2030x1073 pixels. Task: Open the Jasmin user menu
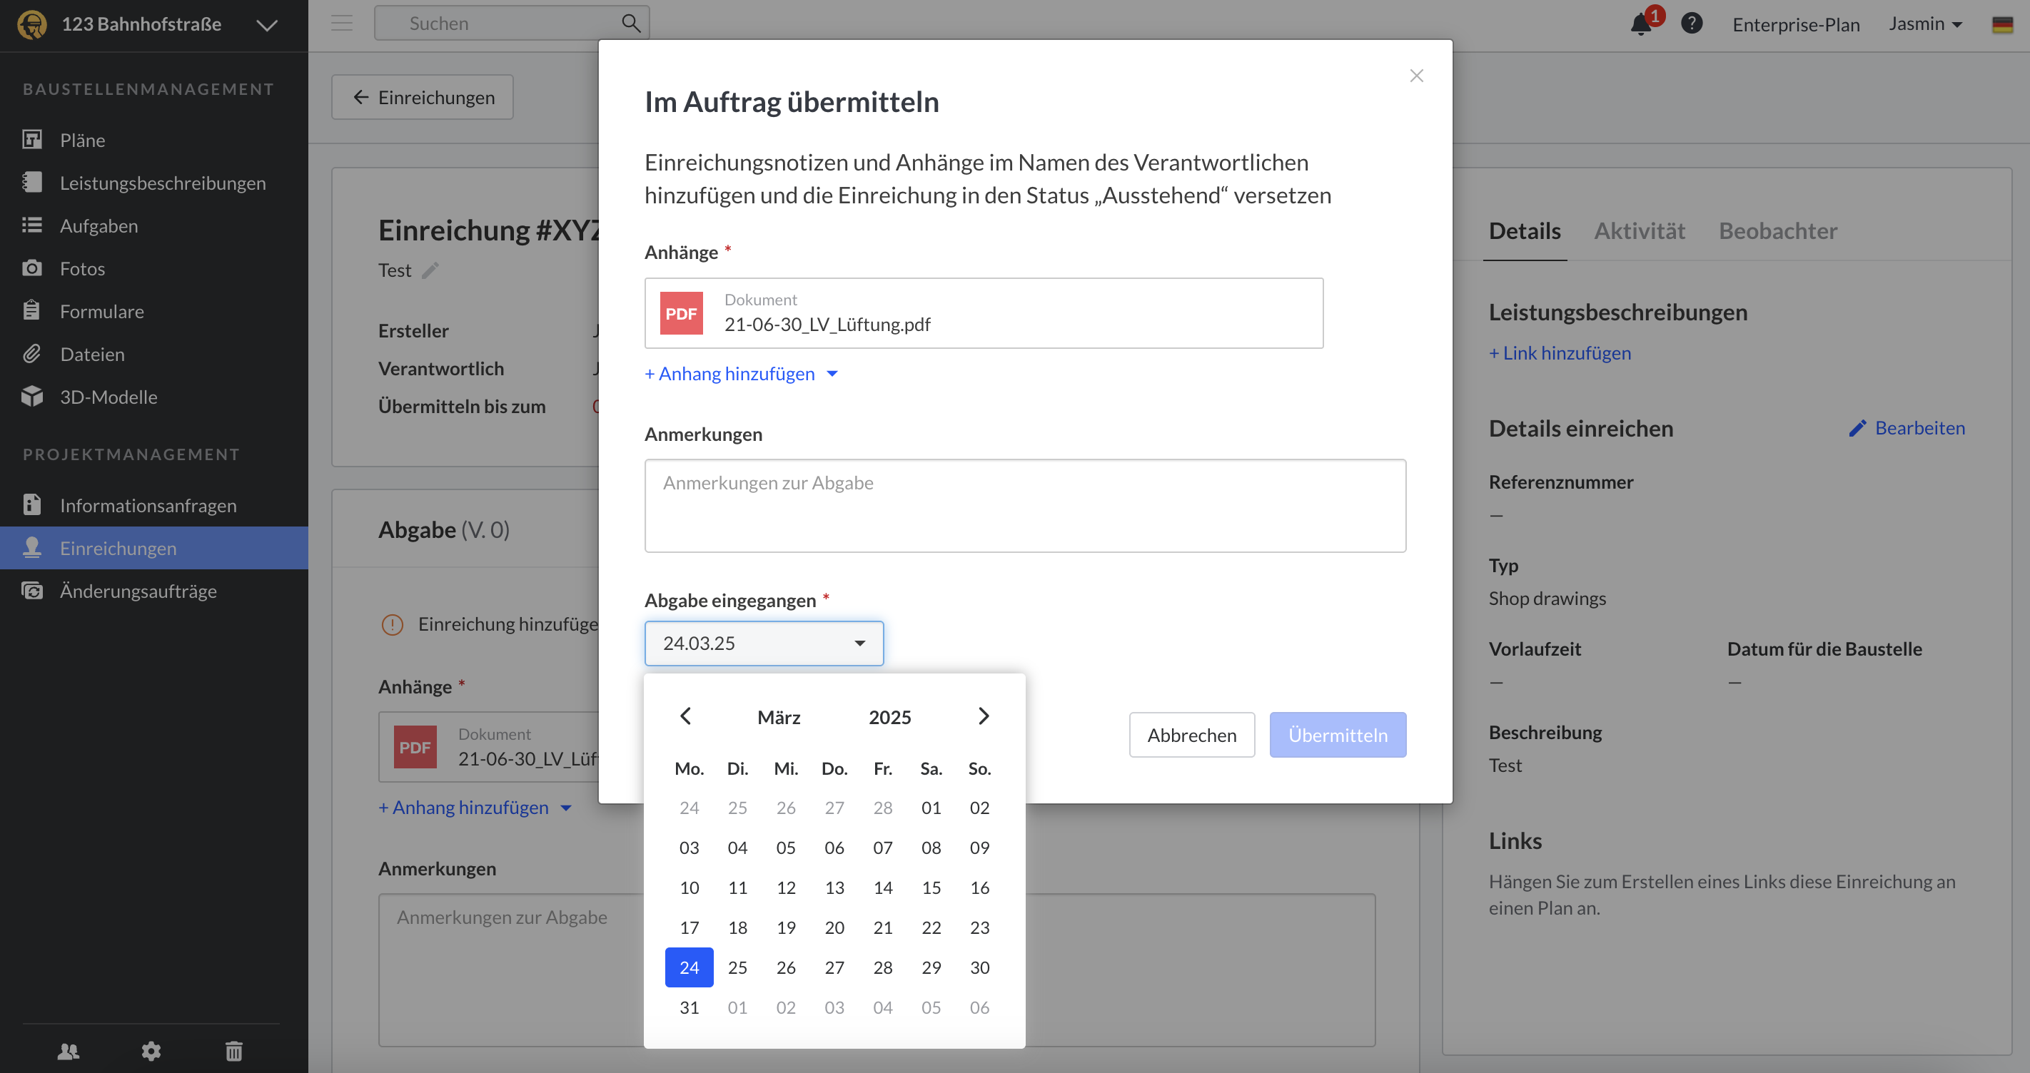pyautogui.click(x=1924, y=24)
